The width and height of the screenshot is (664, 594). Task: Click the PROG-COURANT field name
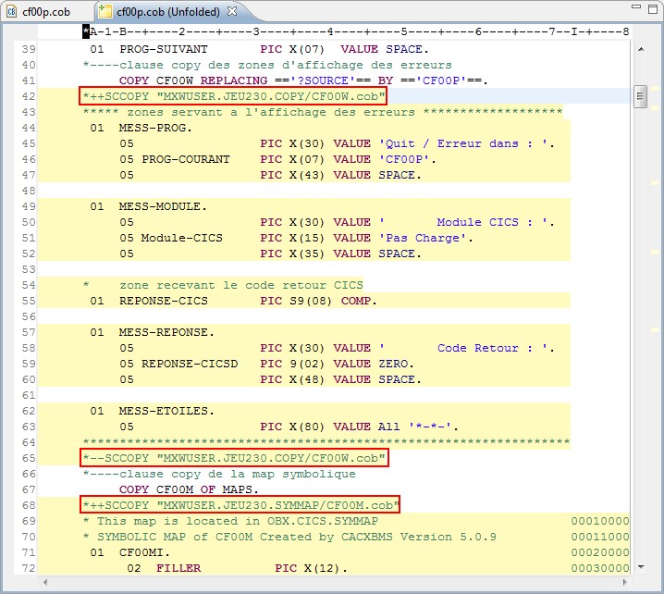pos(186,159)
